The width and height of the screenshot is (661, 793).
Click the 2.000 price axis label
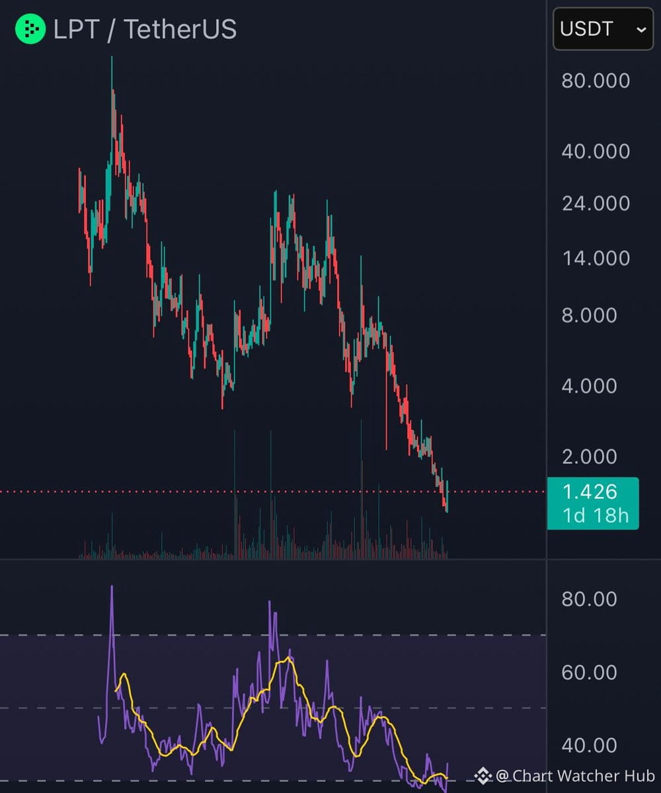[590, 456]
